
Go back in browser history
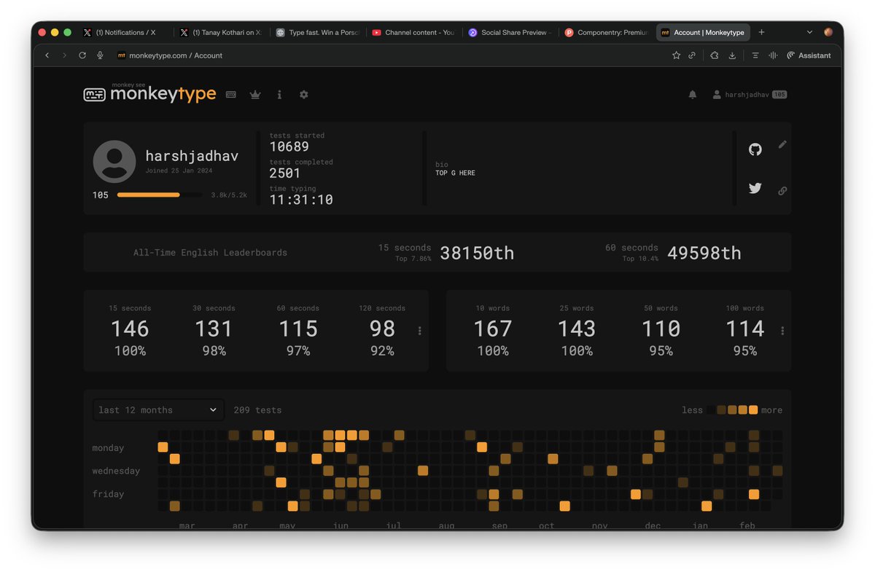(47, 55)
